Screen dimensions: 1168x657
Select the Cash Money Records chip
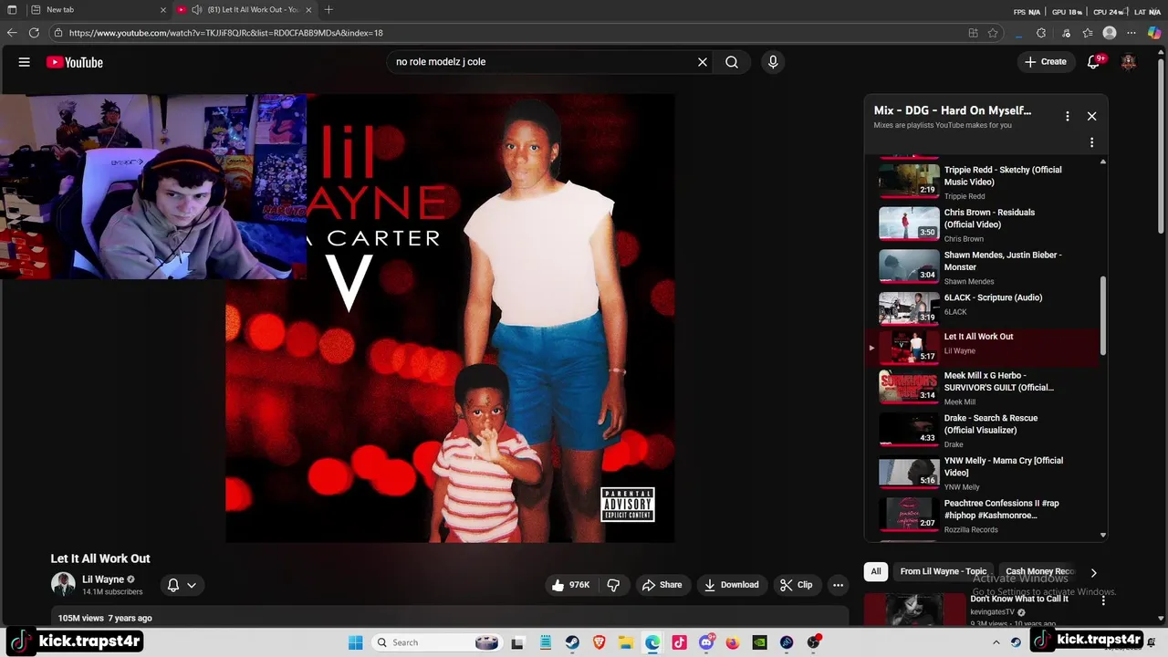[x=1040, y=571]
